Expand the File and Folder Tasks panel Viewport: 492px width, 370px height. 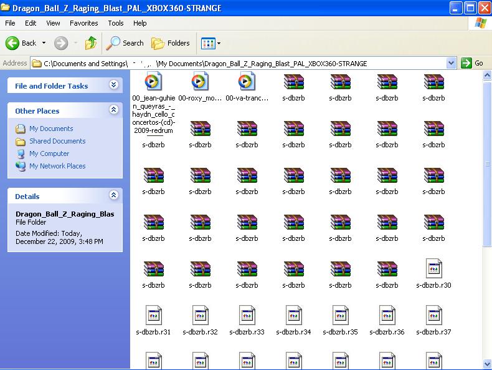coord(113,85)
